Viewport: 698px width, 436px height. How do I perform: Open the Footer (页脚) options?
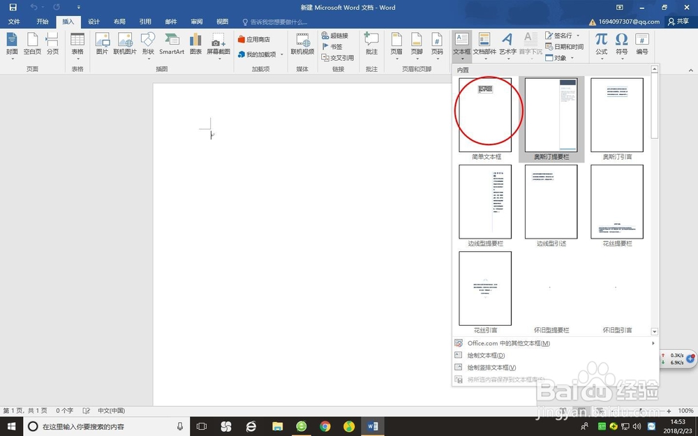417,45
